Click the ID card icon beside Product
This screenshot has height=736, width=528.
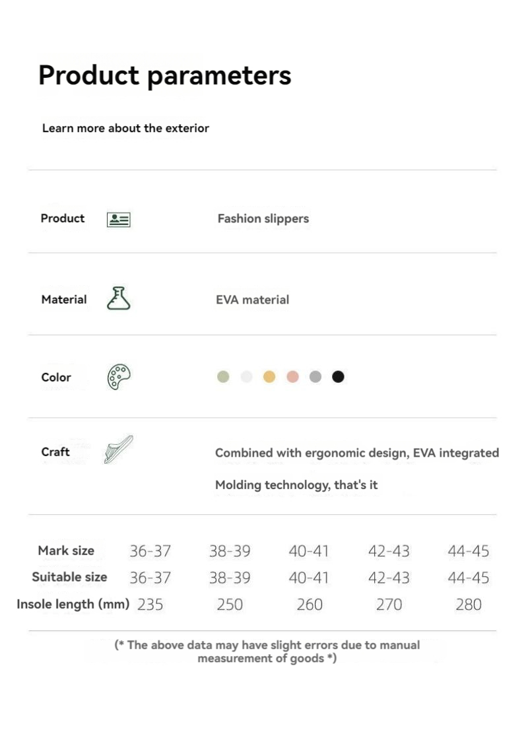coord(119,220)
